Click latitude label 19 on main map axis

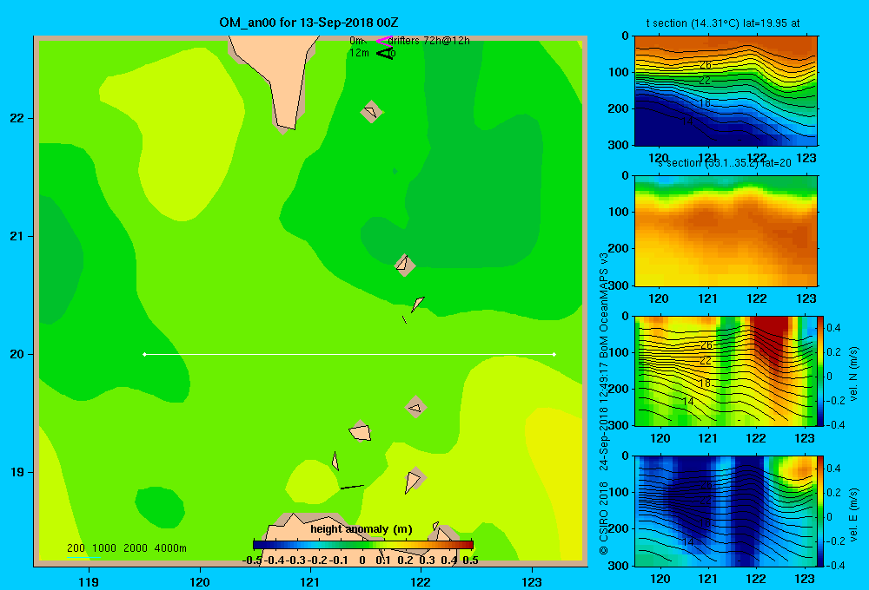(x=17, y=472)
